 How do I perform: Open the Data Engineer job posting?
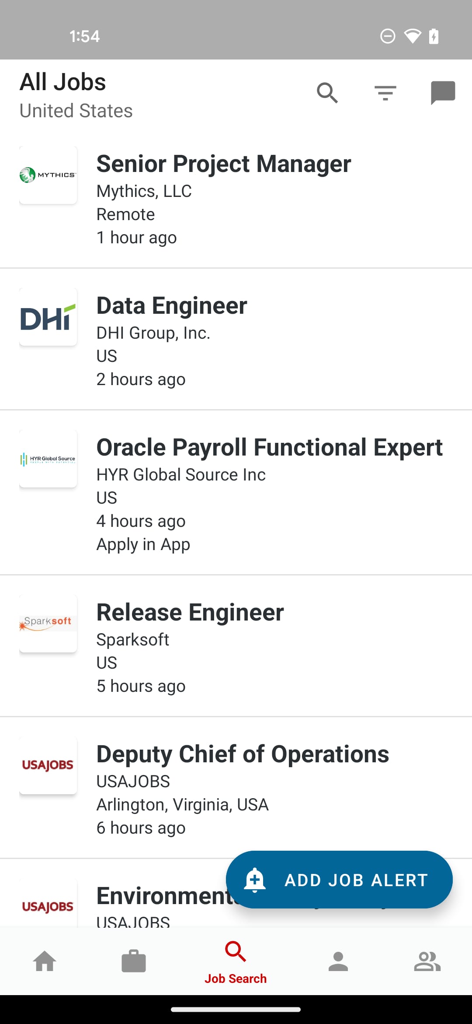[171, 305]
